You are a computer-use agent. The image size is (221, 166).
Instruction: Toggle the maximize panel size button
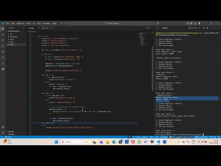(x=215, y=28)
